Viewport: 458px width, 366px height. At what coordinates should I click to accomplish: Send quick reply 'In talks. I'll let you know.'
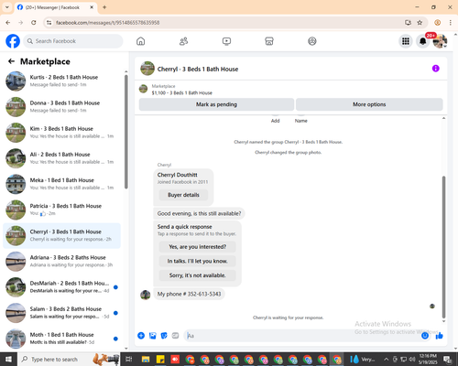tap(198, 261)
